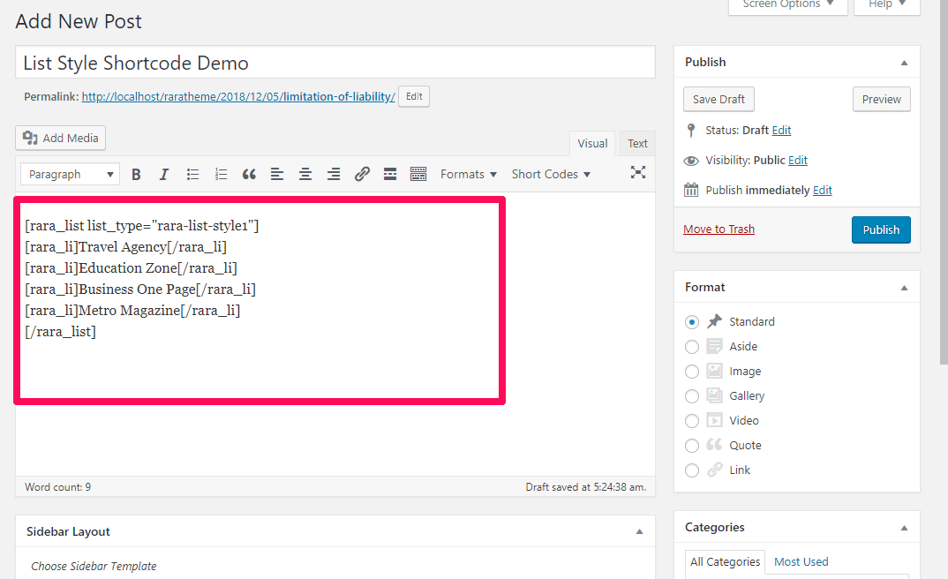This screenshot has height=579, width=948.
Task: Switch to the Visual editor tab
Action: pos(592,143)
